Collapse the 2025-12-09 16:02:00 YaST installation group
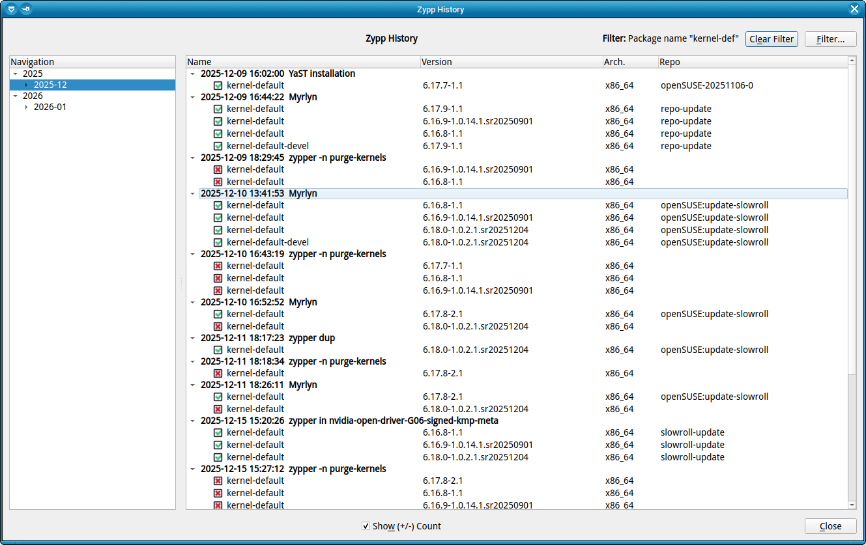Screen dimensions: 866x545 click(x=192, y=74)
